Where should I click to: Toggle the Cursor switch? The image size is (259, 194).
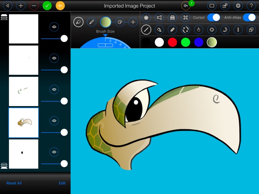pyautogui.click(x=213, y=18)
